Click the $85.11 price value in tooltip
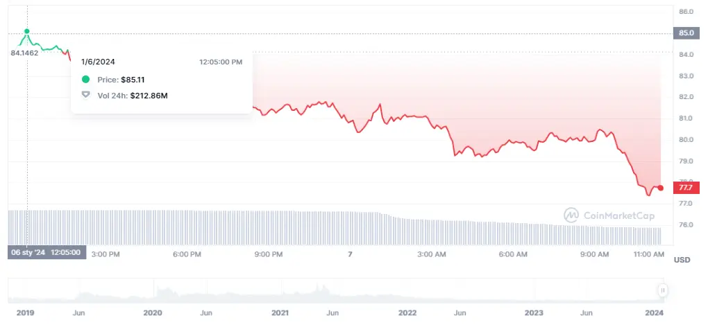This screenshot has height=327, width=708. tap(133, 80)
